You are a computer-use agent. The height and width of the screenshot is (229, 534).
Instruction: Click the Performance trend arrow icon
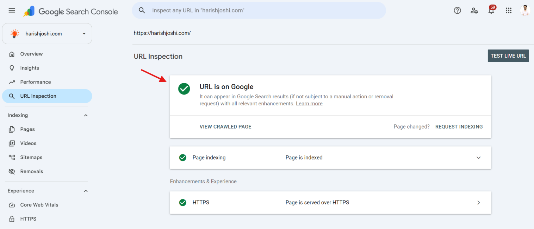tap(12, 82)
